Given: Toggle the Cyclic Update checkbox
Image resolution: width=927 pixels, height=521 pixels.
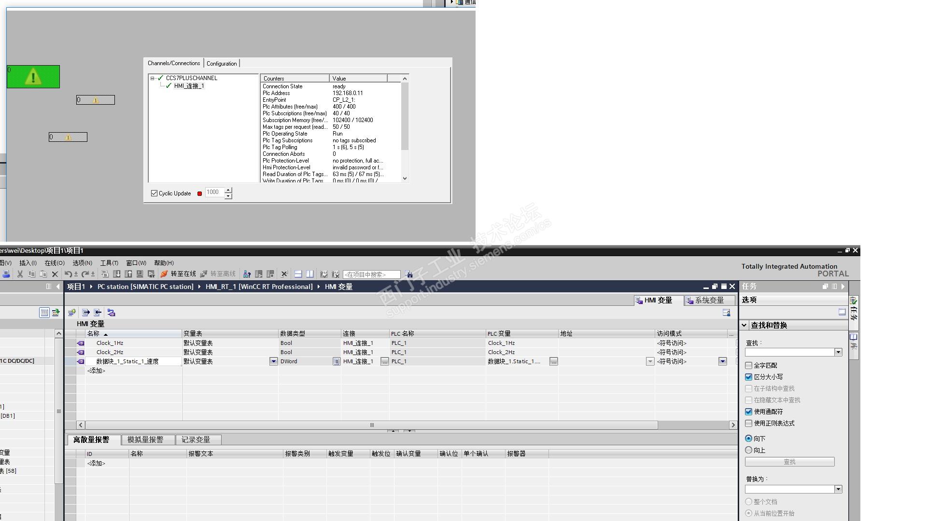Looking at the screenshot, I should click(x=154, y=193).
